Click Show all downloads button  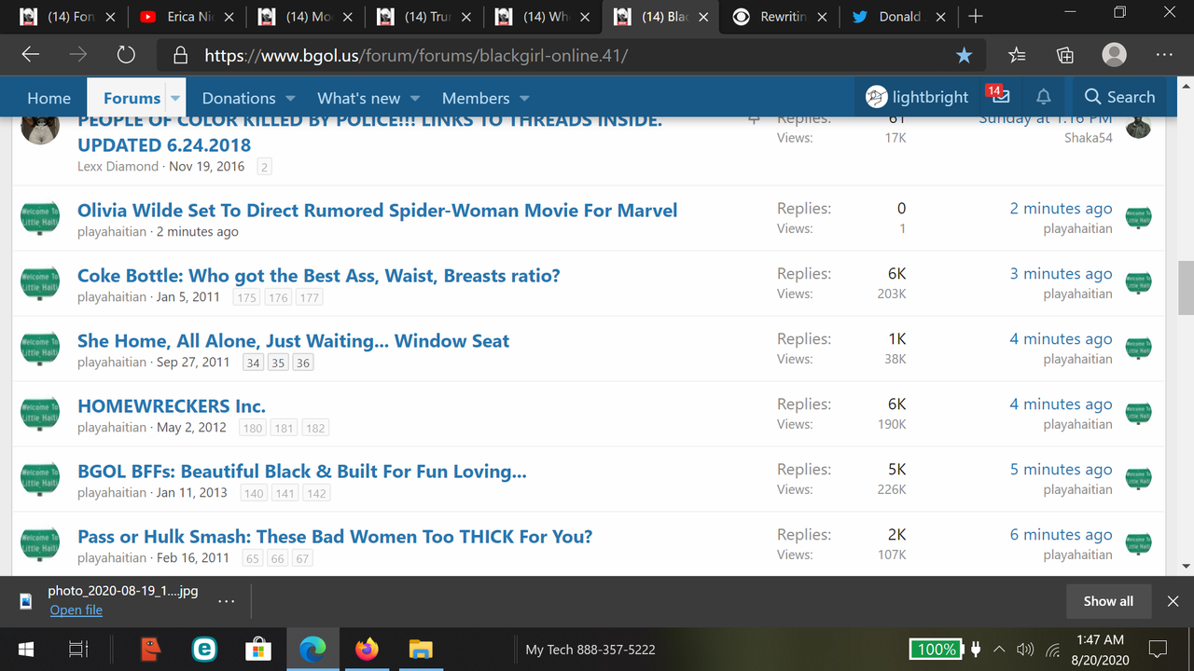[1108, 601]
